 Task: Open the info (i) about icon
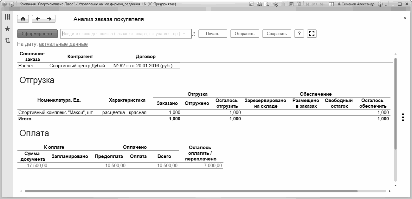click(380, 4)
